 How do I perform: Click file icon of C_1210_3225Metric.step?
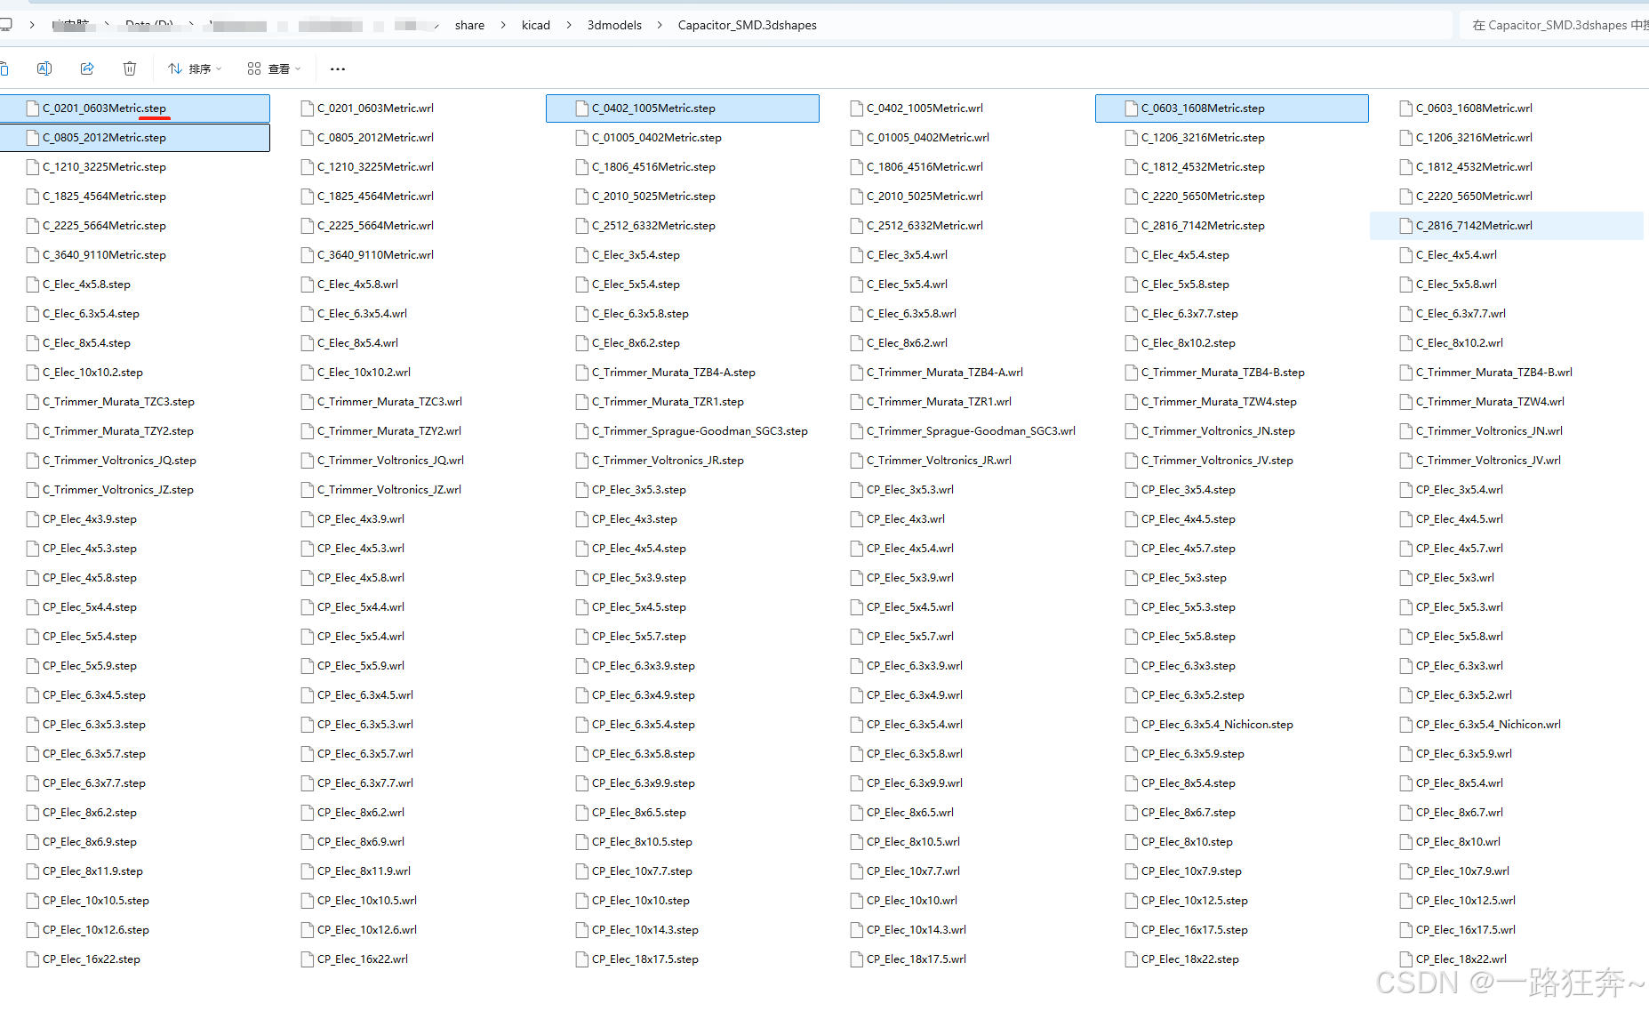click(x=33, y=167)
